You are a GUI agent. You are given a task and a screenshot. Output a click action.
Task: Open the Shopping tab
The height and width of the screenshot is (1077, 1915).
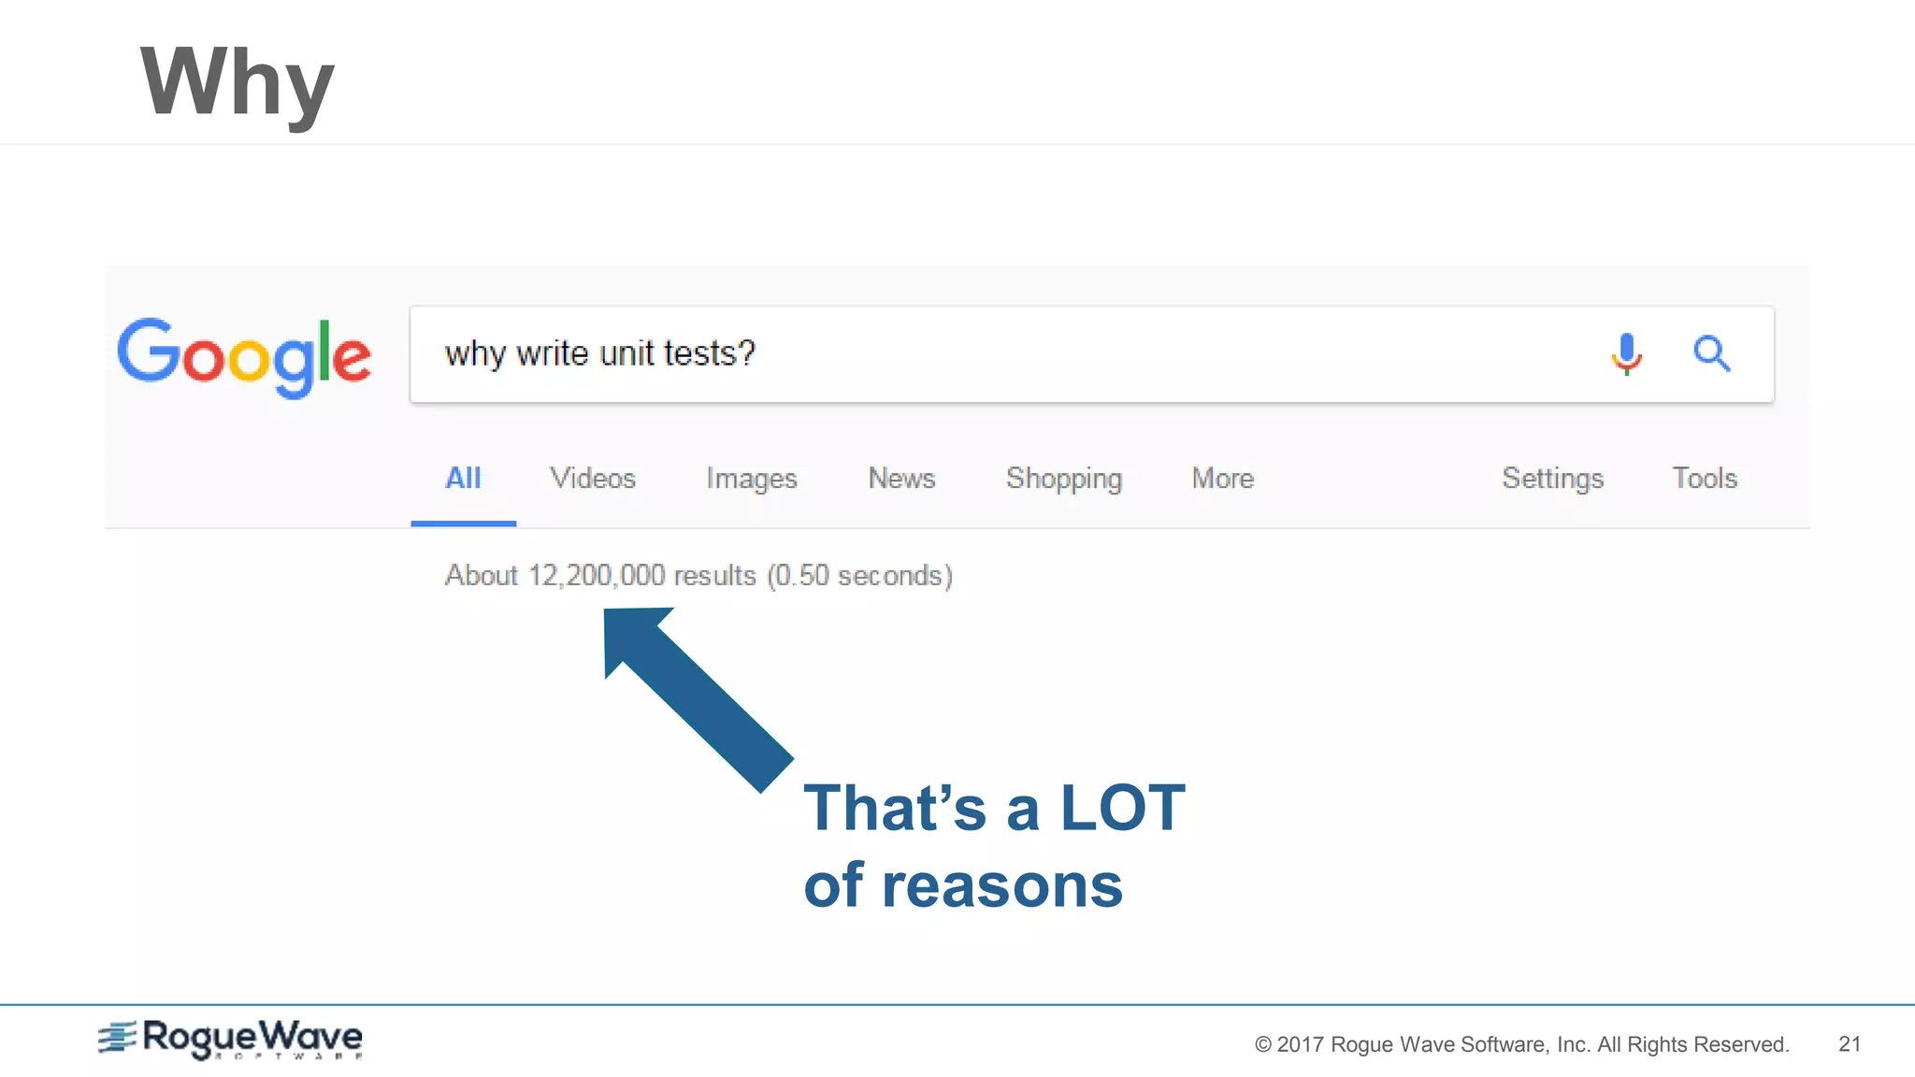(x=1063, y=479)
